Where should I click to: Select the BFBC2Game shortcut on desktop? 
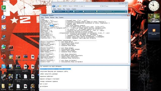click(18, 78)
